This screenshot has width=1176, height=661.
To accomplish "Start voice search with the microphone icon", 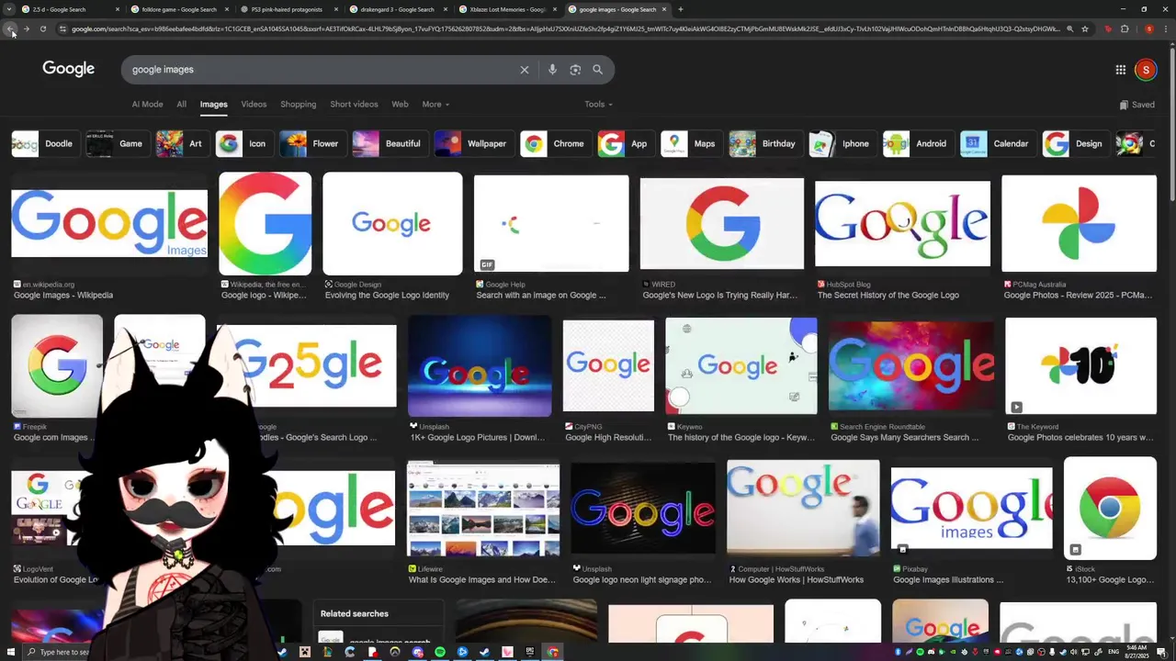I will (552, 70).
